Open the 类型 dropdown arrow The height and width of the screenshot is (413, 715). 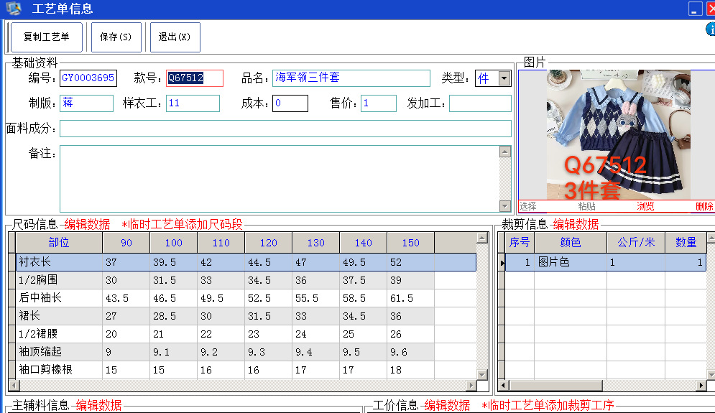tap(504, 78)
